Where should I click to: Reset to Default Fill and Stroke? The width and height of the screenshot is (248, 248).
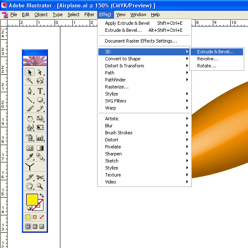(x=29, y=208)
